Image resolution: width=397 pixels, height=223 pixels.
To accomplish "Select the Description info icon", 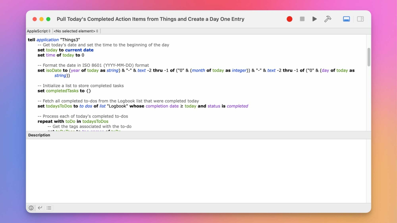I will click(x=31, y=208).
